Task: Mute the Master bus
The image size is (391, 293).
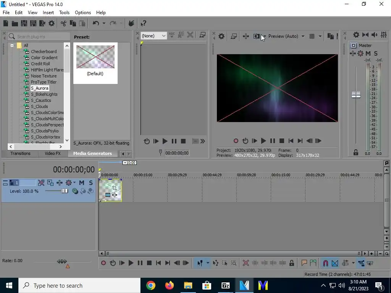Action: pyautogui.click(x=368, y=53)
